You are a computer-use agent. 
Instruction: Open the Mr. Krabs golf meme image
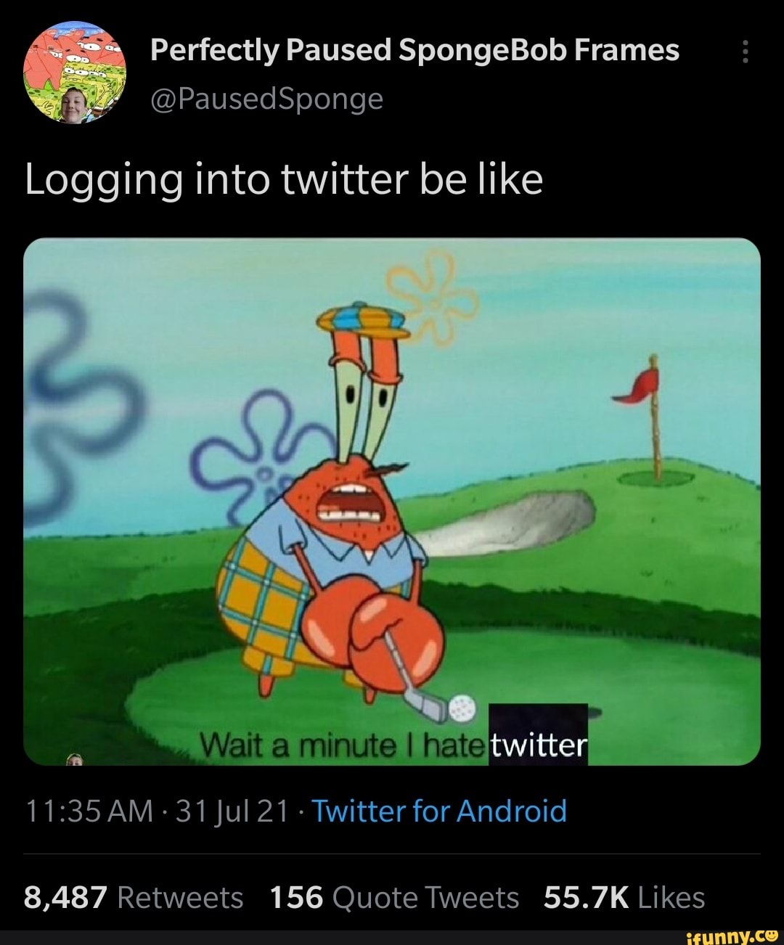click(x=392, y=502)
